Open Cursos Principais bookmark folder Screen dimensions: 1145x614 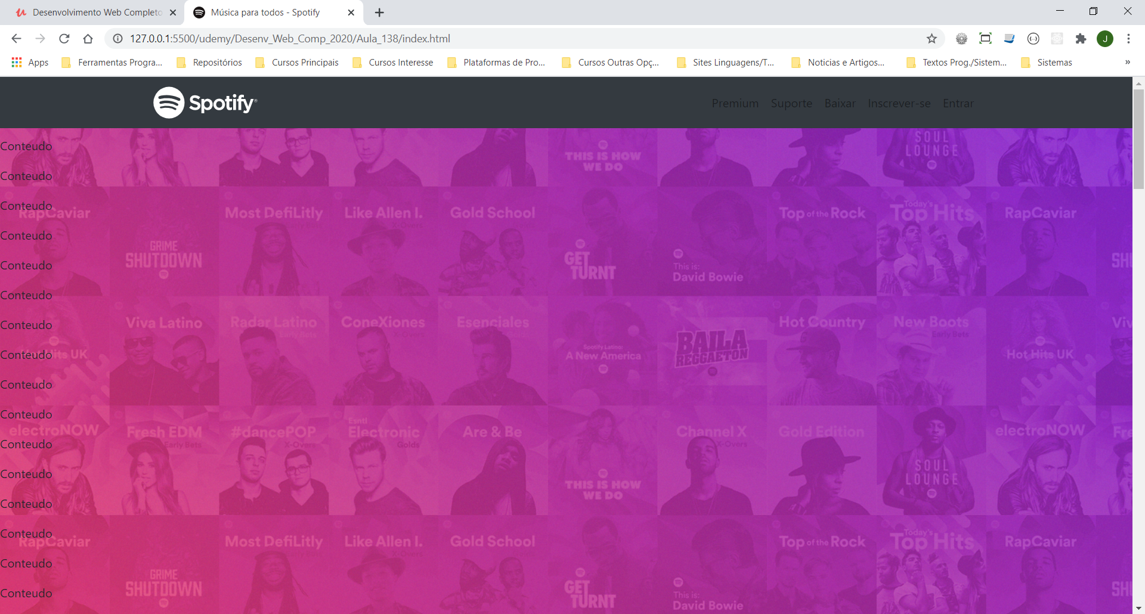[x=296, y=63]
